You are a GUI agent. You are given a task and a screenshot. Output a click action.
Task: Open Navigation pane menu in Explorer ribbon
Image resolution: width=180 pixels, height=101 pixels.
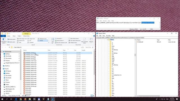(x=4, y=41)
